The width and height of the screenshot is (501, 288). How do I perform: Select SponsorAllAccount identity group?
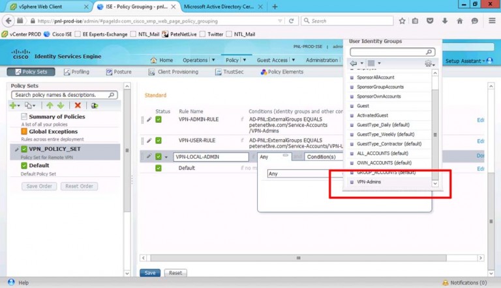[376, 77]
